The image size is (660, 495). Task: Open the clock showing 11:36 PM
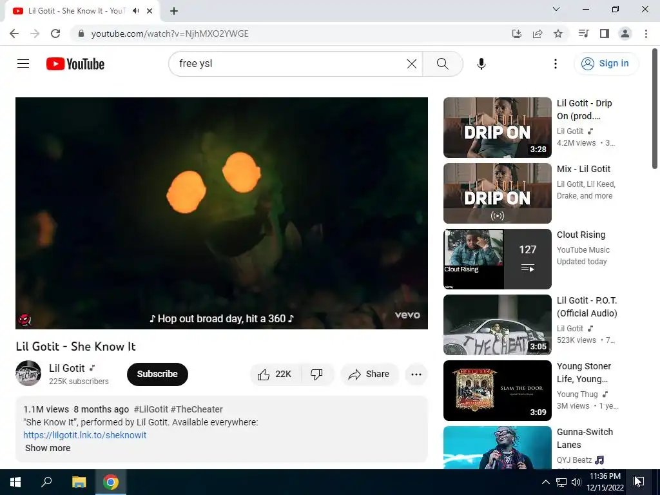(605, 482)
